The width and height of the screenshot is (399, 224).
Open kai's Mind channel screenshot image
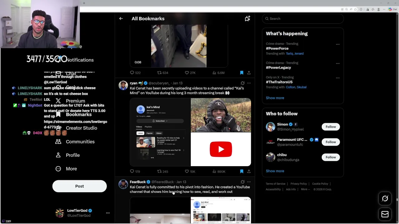(x=160, y=132)
